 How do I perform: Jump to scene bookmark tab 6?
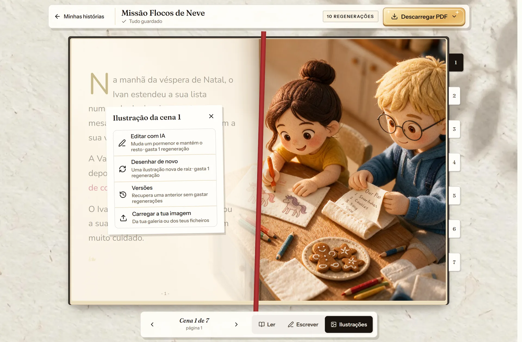[454, 229]
